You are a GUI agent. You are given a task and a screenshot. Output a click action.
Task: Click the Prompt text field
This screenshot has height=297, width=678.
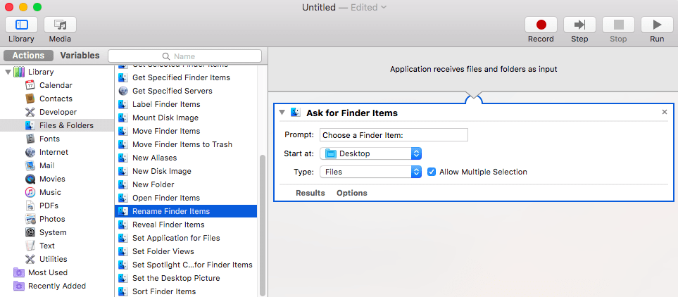click(x=394, y=135)
